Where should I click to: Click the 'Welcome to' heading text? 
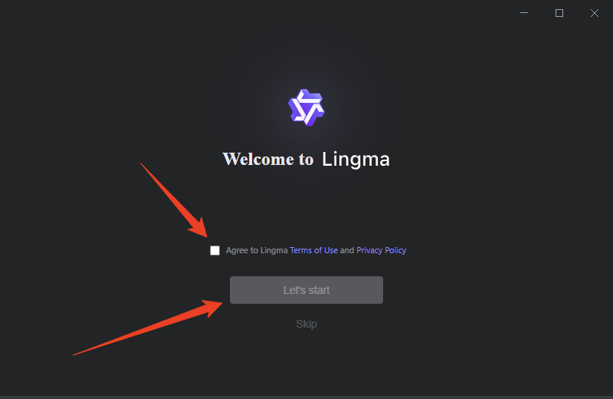coord(267,159)
